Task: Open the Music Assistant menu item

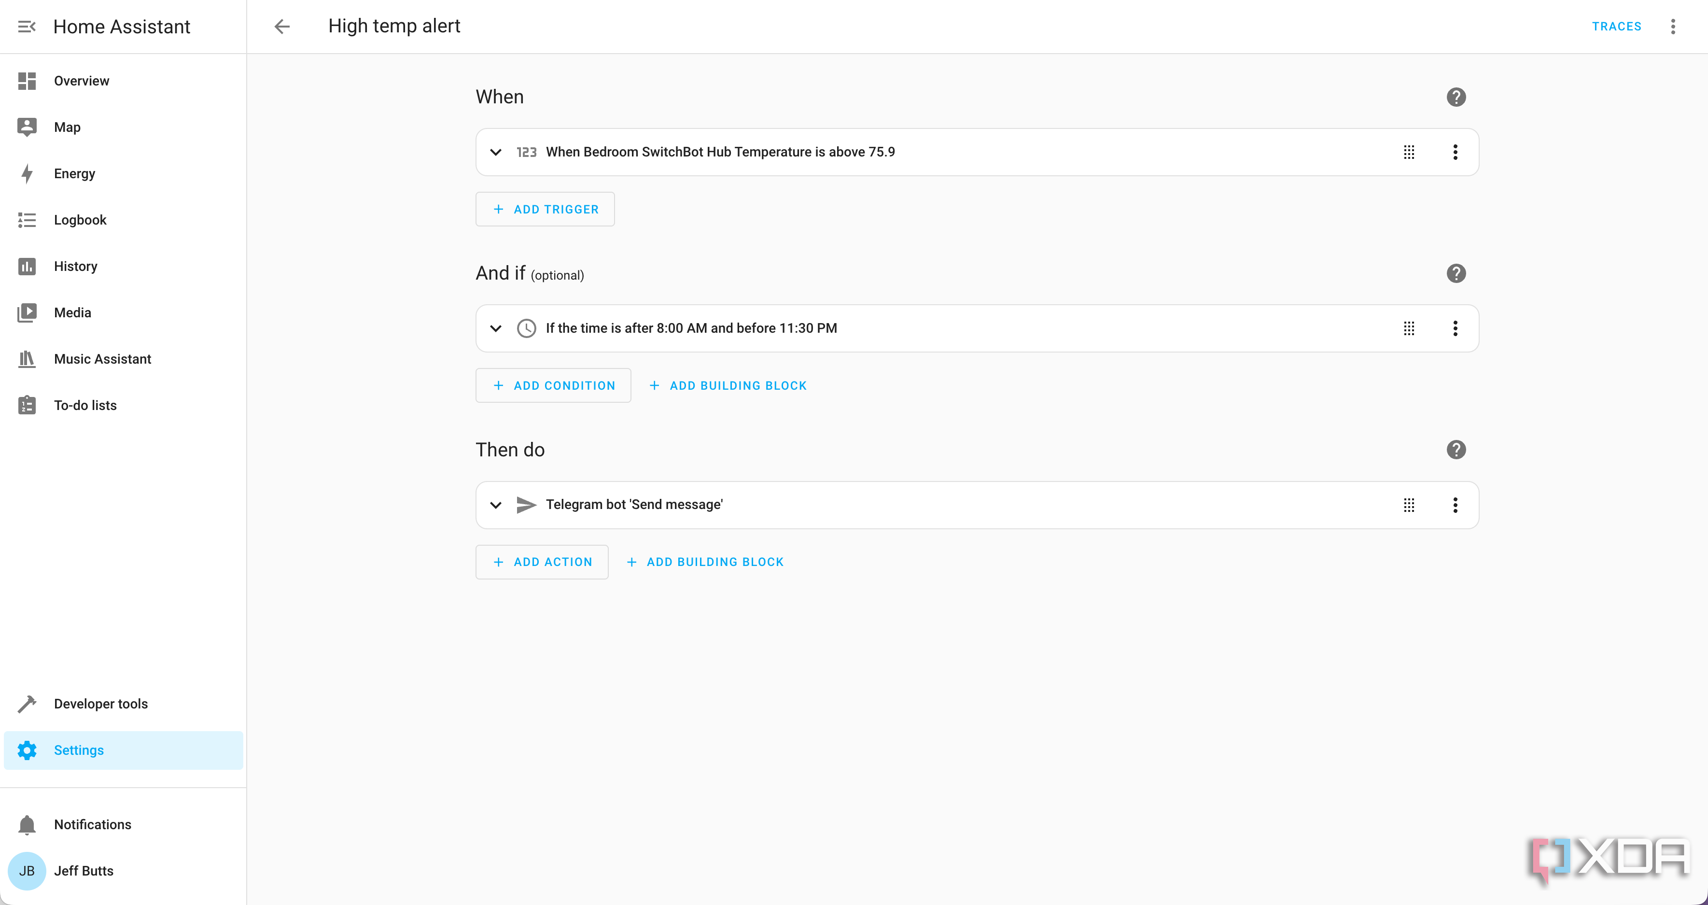Action: coord(123,359)
